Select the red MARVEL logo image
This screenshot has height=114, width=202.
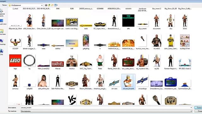tap(57, 64)
